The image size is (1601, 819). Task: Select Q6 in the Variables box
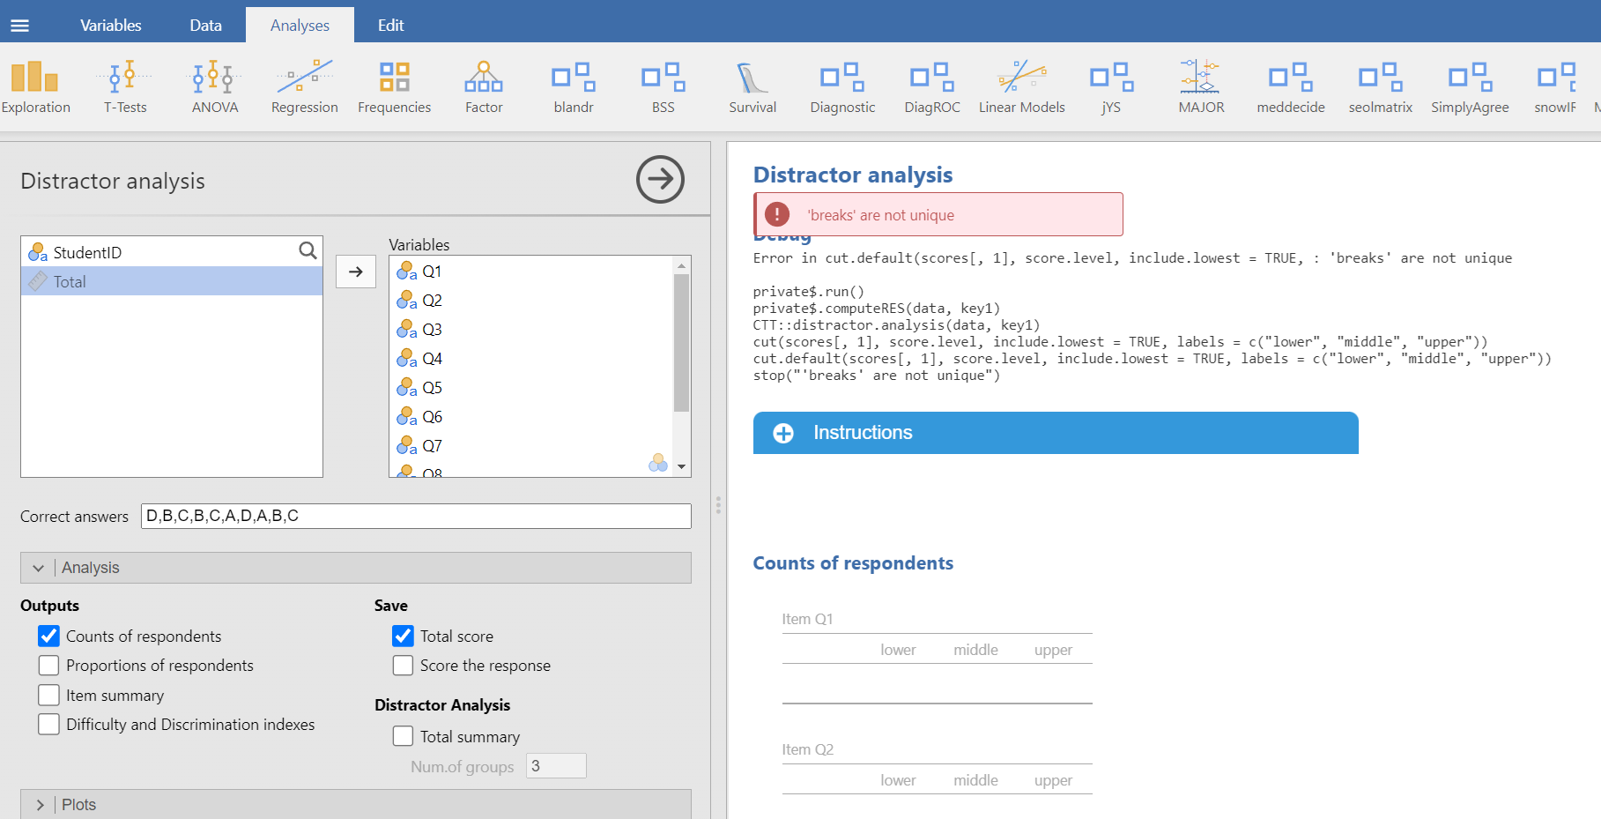coord(530,417)
